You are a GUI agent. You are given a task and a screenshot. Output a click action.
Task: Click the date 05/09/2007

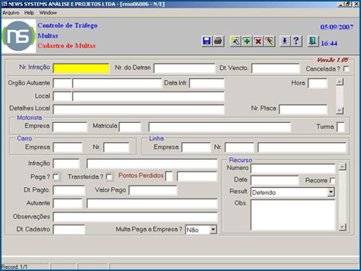point(337,27)
